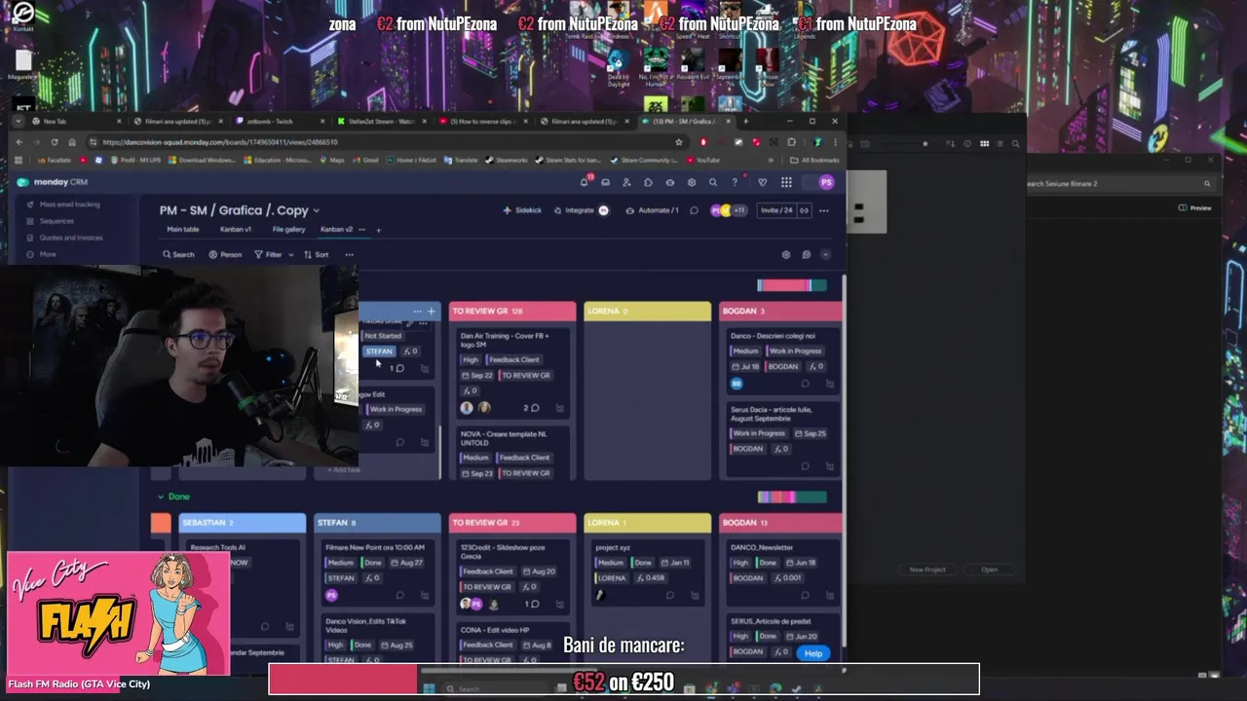
Task: Open the Gmail bookmark
Action: coord(366,161)
